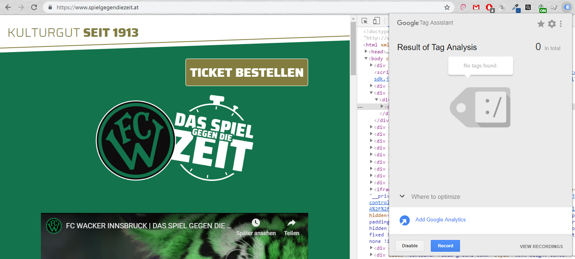Bookmark this page with the star icon
Viewport: 575px width, 259px height.
point(447,7)
